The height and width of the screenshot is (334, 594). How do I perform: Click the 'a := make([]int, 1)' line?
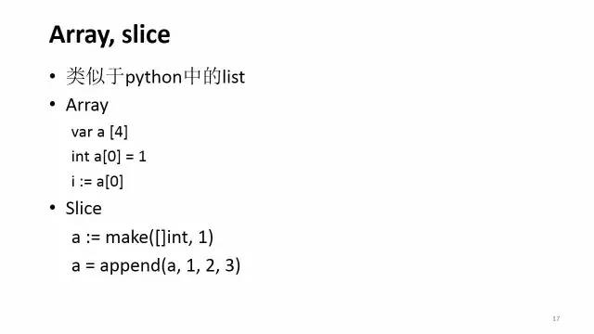tap(142, 238)
